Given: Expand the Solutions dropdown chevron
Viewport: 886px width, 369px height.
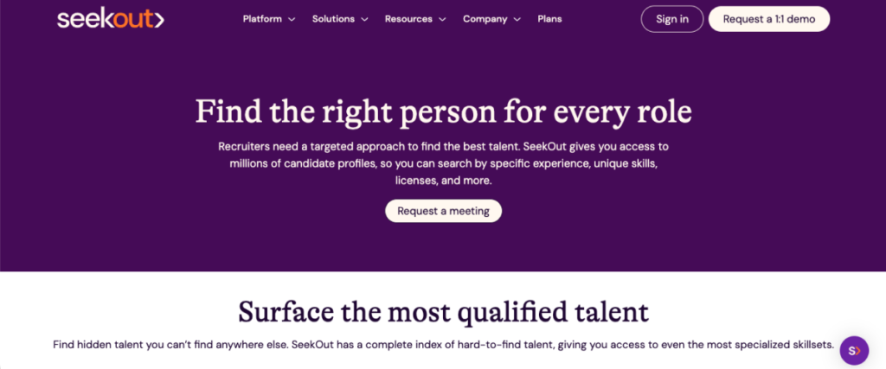Looking at the screenshot, I should click(364, 19).
